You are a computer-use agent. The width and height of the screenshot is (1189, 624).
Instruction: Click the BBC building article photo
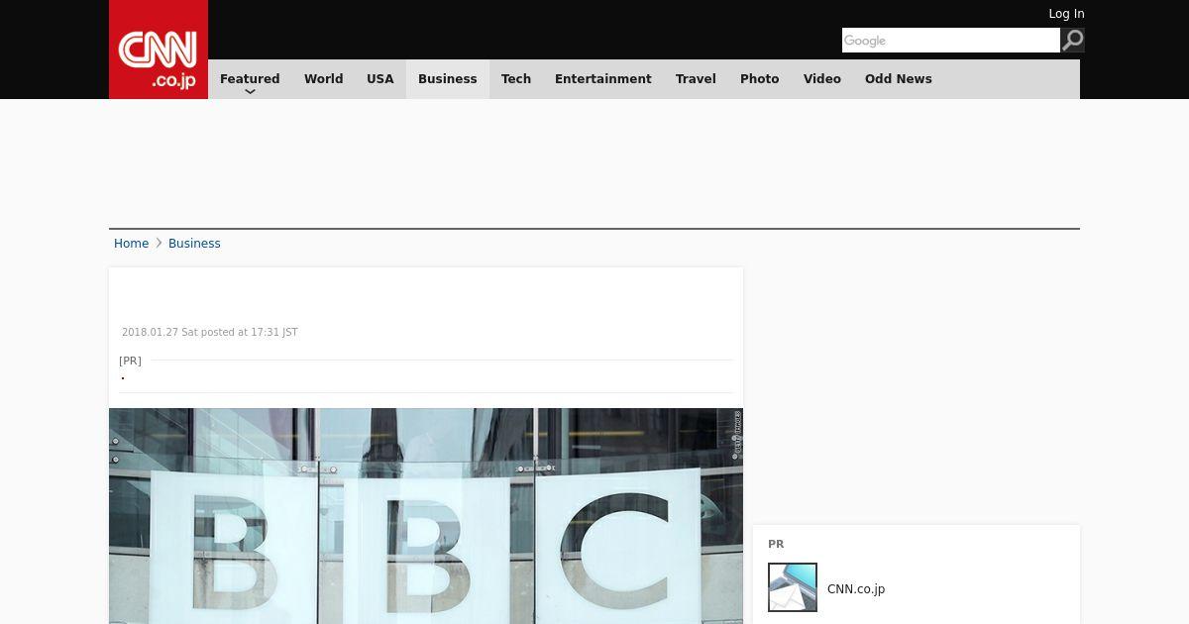pyautogui.click(x=426, y=516)
